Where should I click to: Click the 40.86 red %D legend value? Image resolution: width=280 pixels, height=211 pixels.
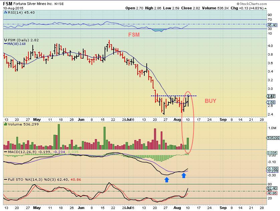pos(76,180)
